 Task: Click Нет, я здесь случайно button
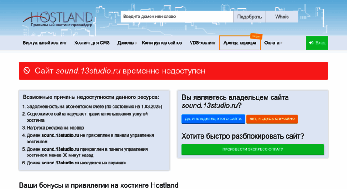pyautogui.click(x=272, y=119)
